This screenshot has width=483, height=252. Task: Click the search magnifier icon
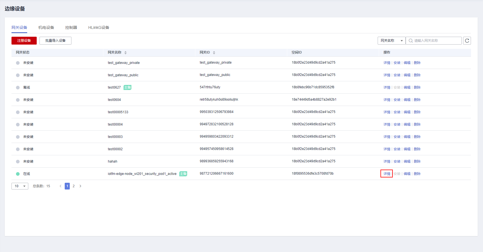(411, 41)
